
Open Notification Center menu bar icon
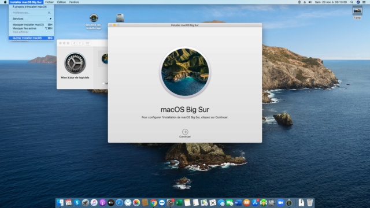tap(364, 2)
